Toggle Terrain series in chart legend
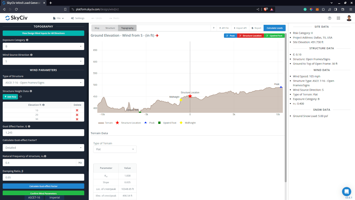 point(105,123)
